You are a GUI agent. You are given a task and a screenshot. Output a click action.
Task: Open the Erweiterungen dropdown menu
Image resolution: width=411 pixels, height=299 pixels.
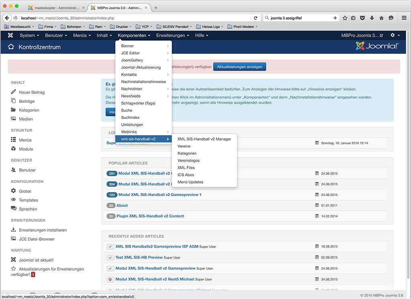click(x=173, y=35)
